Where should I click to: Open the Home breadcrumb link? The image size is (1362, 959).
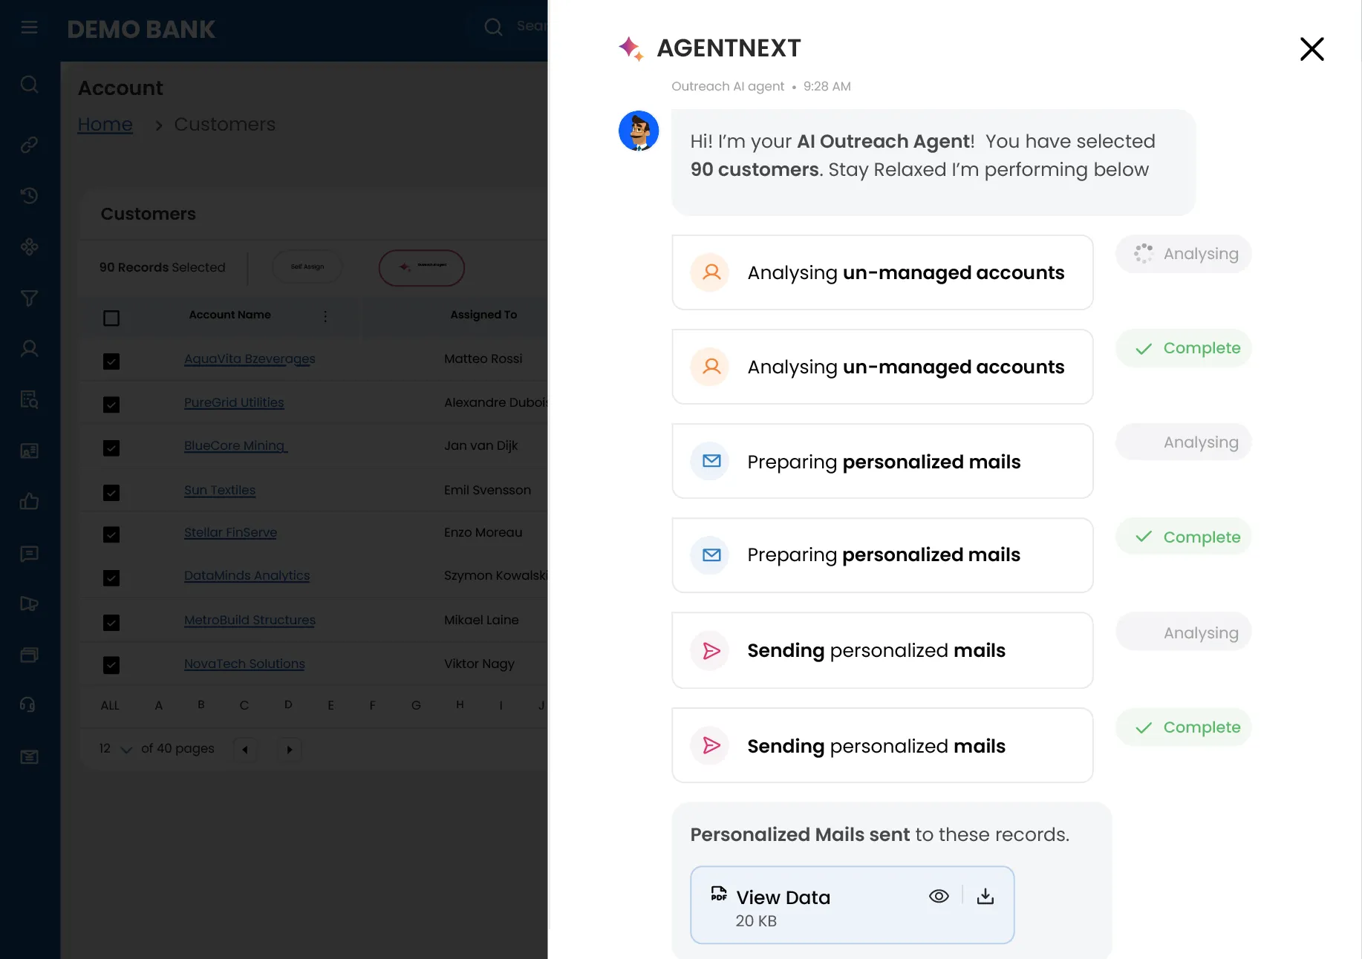pyautogui.click(x=105, y=125)
